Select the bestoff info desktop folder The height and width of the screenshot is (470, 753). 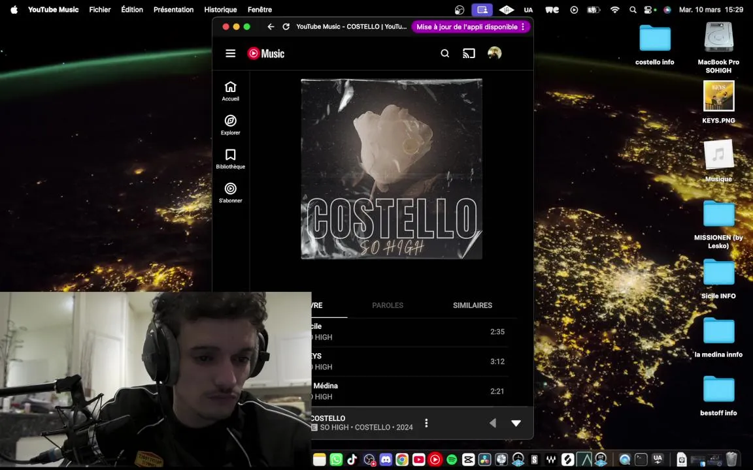tap(718, 396)
